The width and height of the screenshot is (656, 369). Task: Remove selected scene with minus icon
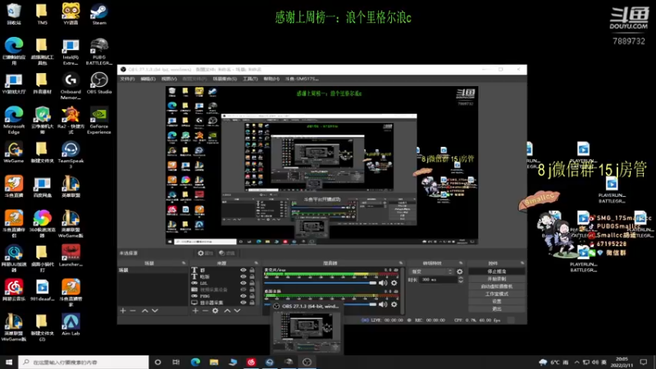[x=133, y=311]
